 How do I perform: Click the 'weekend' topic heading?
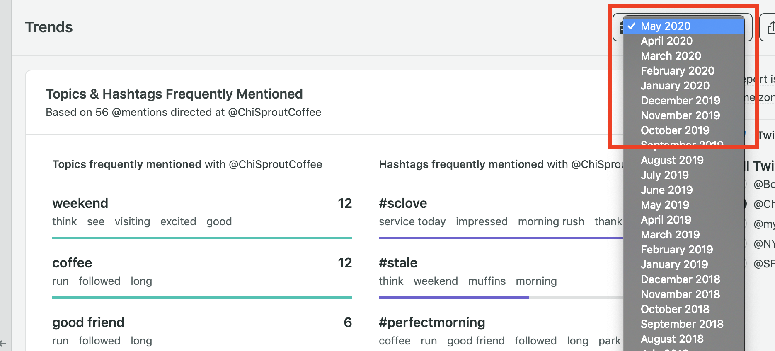pyautogui.click(x=80, y=203)
